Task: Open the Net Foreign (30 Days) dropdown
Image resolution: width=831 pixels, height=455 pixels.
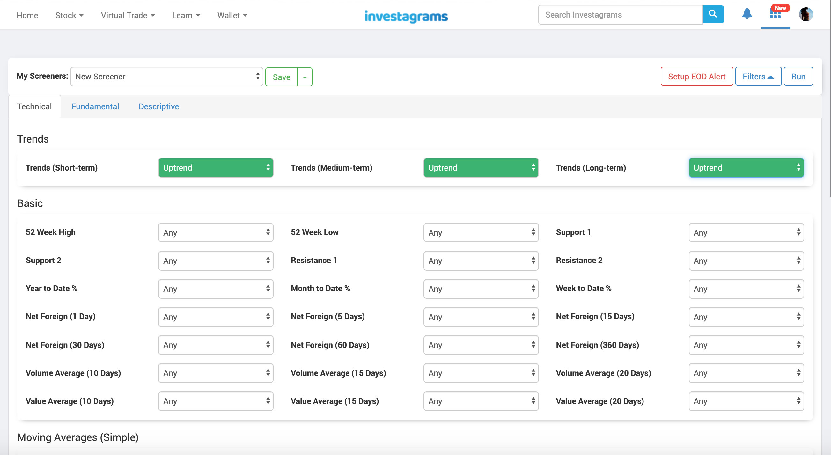Action: point(216,345)
